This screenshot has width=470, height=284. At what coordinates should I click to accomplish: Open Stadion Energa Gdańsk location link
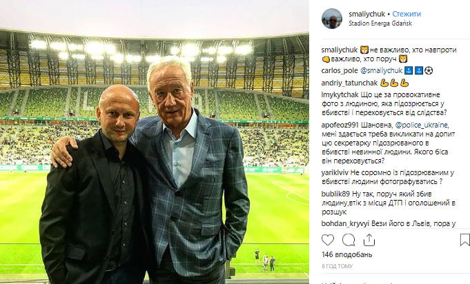click(x=380, y=23)
